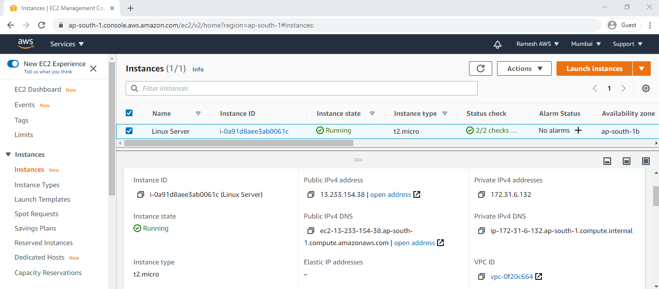Click the plus icon to add alarm

[578, 130]
